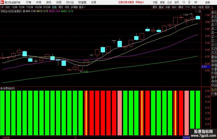Click the MA20: 0.44 indicator value

tap(54, 11)
